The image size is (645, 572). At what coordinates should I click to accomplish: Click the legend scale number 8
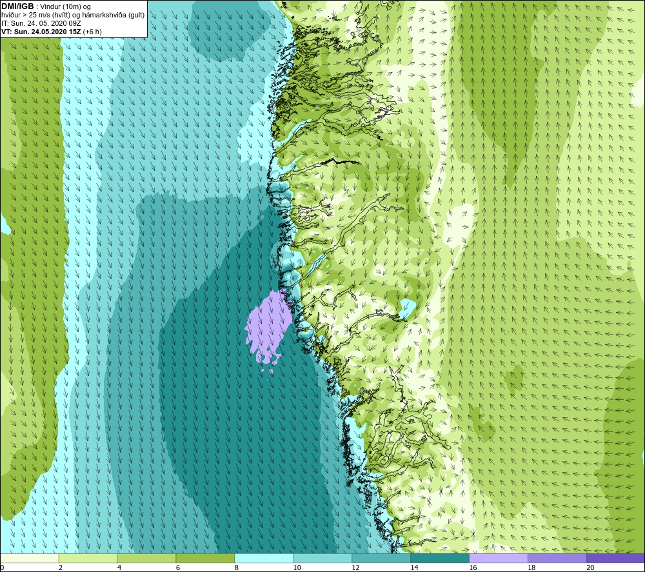237,567
